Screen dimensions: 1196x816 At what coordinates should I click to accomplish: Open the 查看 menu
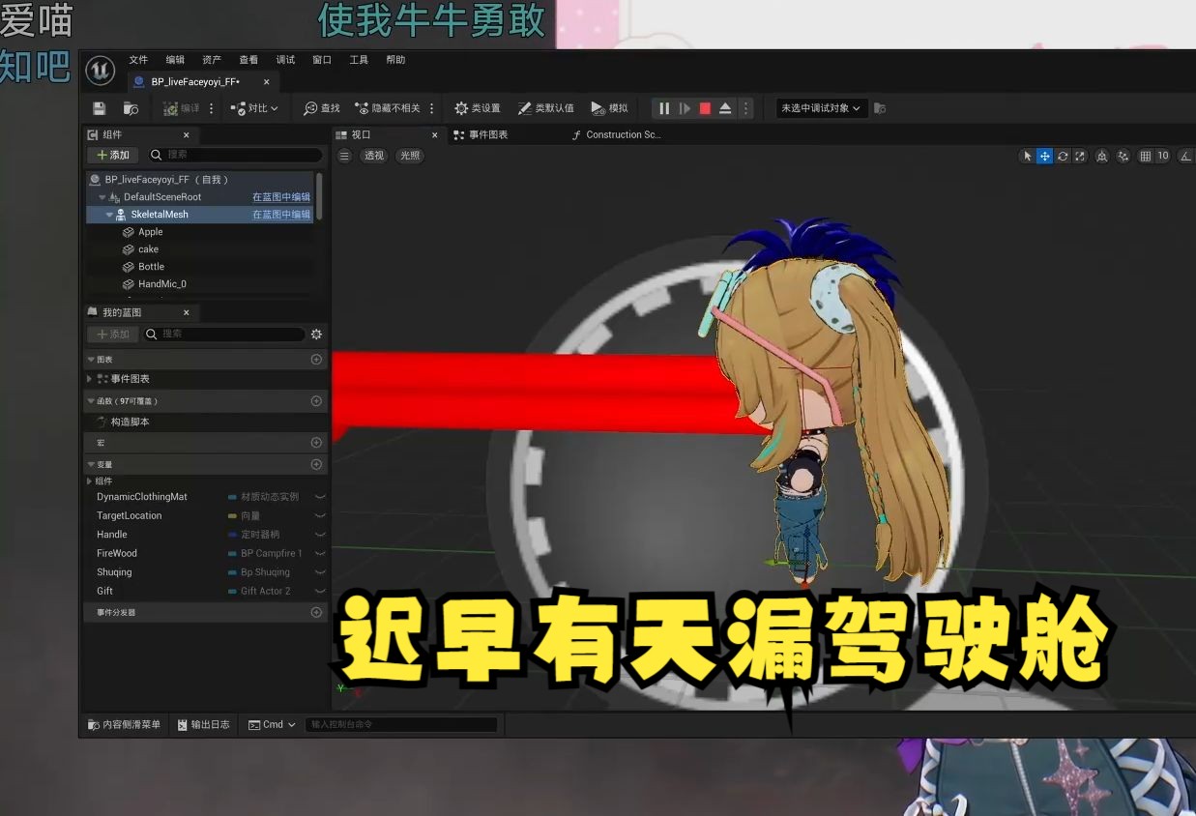tap(248, 60)
